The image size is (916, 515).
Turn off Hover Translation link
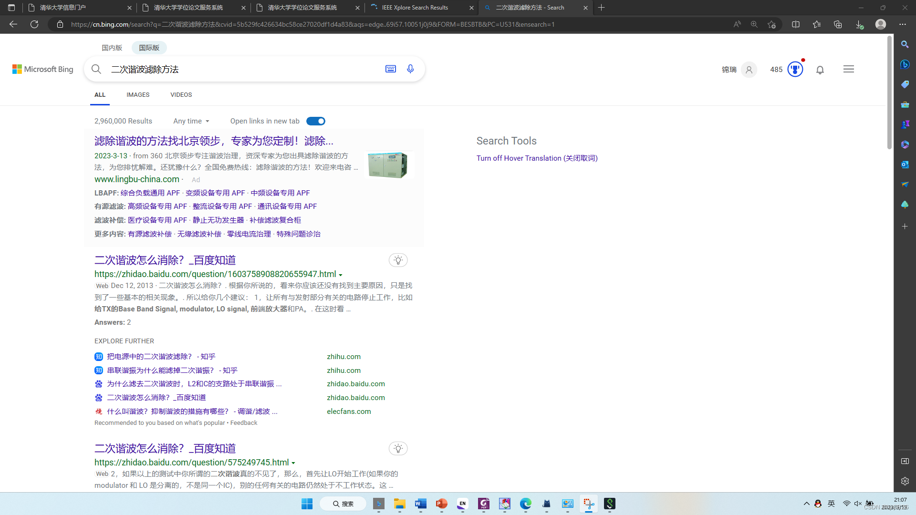pos(537,158)
